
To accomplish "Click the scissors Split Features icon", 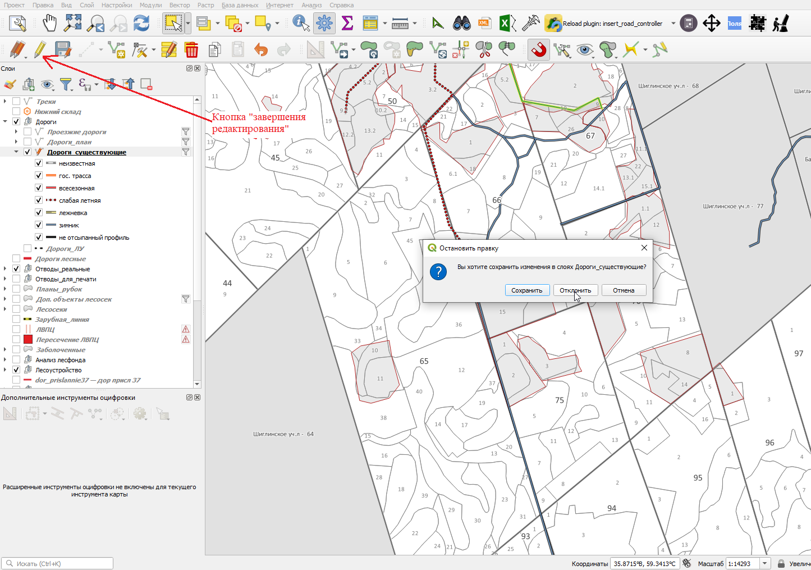I will click(483, 50).
